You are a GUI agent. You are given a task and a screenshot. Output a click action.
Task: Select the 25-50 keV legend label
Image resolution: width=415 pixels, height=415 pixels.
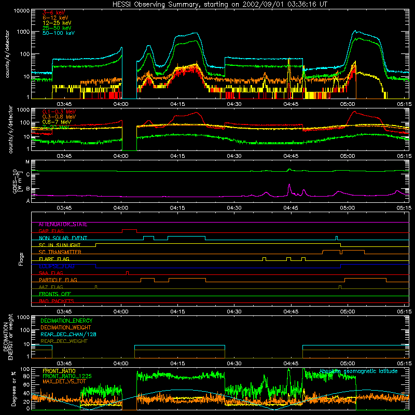[57, 28]
